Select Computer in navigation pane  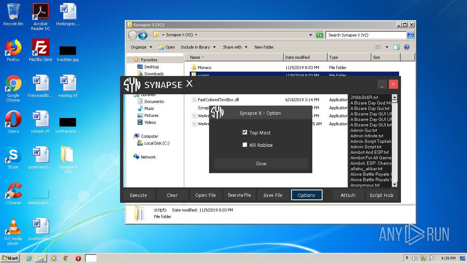[x=149, y=136]
